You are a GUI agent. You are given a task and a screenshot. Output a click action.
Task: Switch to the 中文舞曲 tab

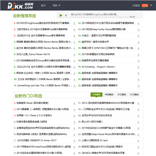tap(122, 94)
